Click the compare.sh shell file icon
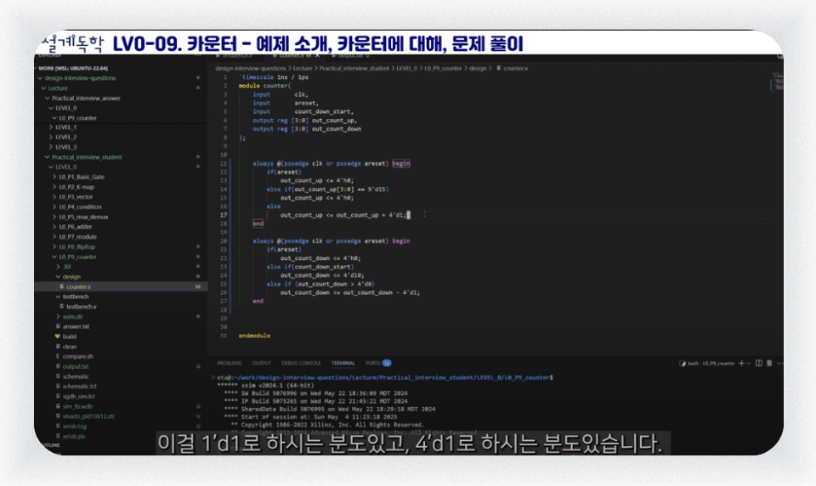The image size is (816, 486). point(58,357)
